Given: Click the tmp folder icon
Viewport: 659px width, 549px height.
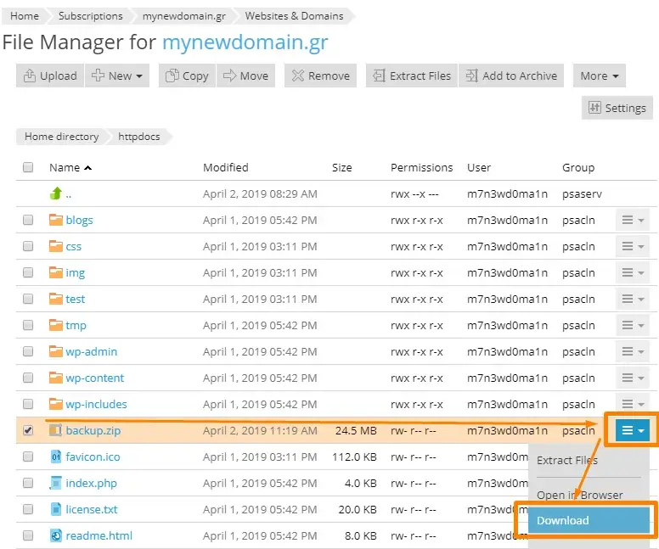Looking at the screenshot, I should tap(56, 325).
